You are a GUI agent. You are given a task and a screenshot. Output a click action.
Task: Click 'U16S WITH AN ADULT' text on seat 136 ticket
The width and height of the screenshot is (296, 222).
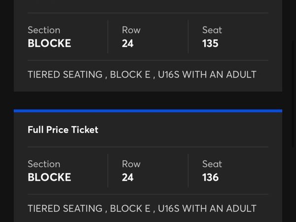(x=207, y=209)
